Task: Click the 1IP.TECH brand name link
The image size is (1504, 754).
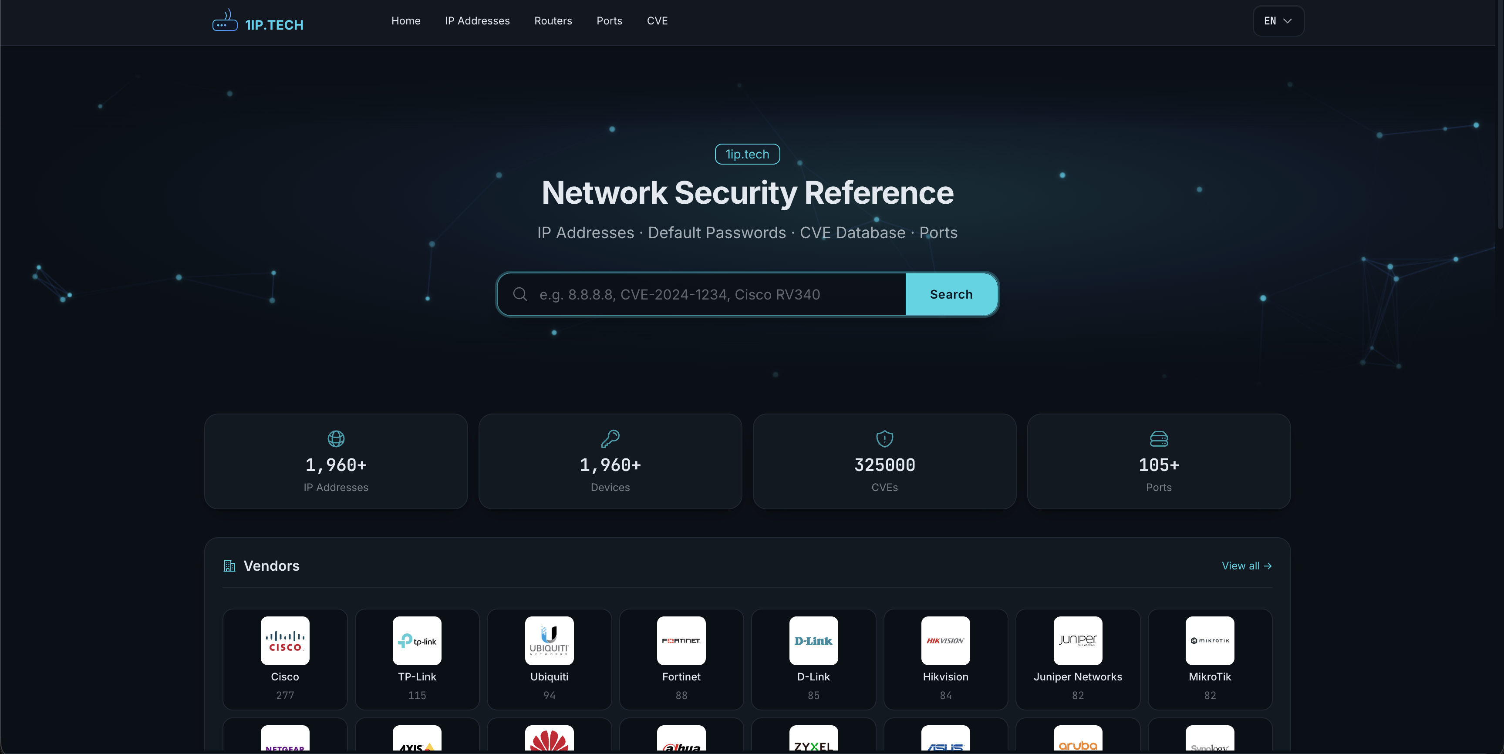Action: pos(274,24)
